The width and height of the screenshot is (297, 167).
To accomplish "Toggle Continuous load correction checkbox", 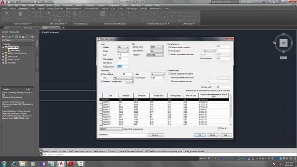I will (169, 47).
